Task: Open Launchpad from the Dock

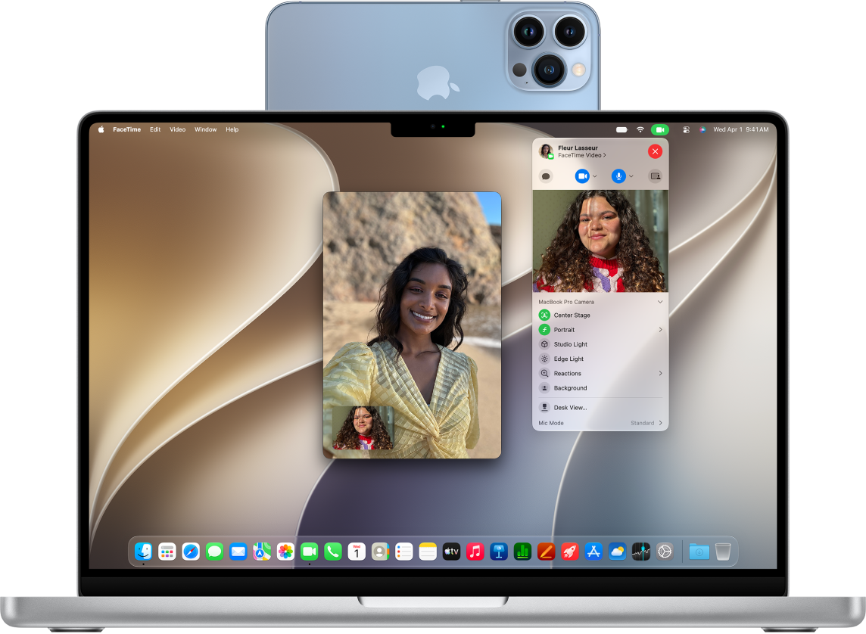Action: point(167,552)
